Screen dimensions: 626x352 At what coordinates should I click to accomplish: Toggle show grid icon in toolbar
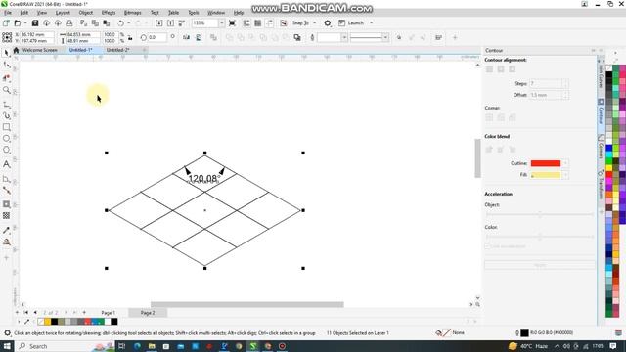click(258, 23)
